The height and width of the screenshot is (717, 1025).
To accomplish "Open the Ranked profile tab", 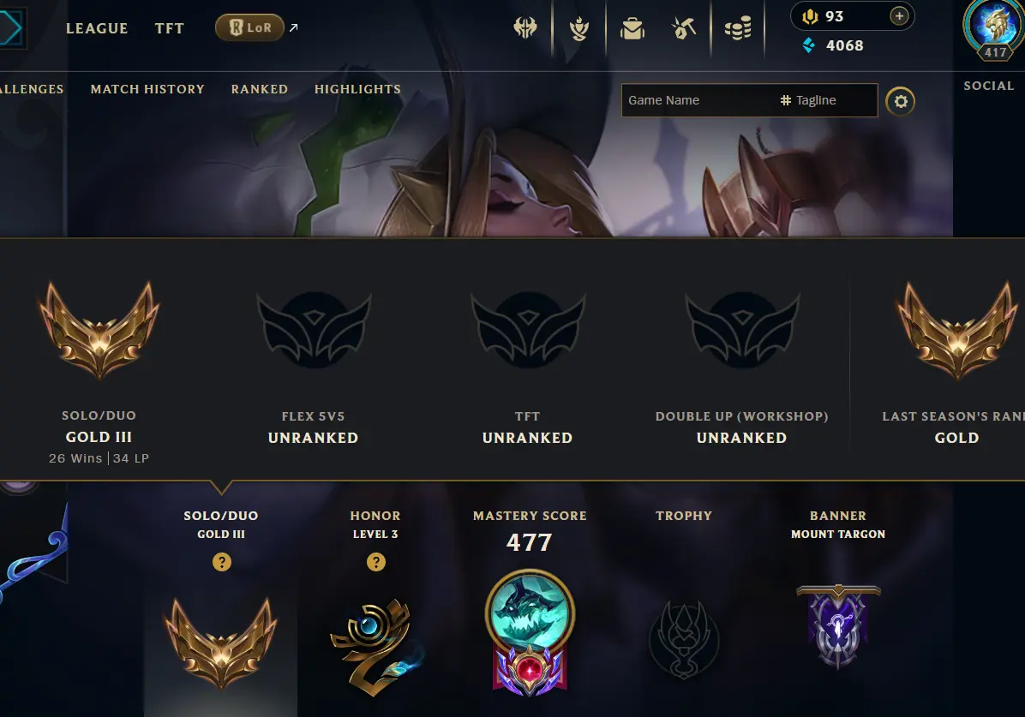I will point(260,89).
